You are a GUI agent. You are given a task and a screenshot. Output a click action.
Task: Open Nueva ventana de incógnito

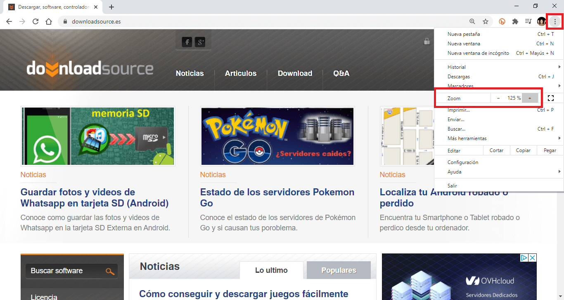499,53
